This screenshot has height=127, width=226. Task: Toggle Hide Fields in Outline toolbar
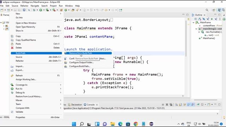(204, 19)
